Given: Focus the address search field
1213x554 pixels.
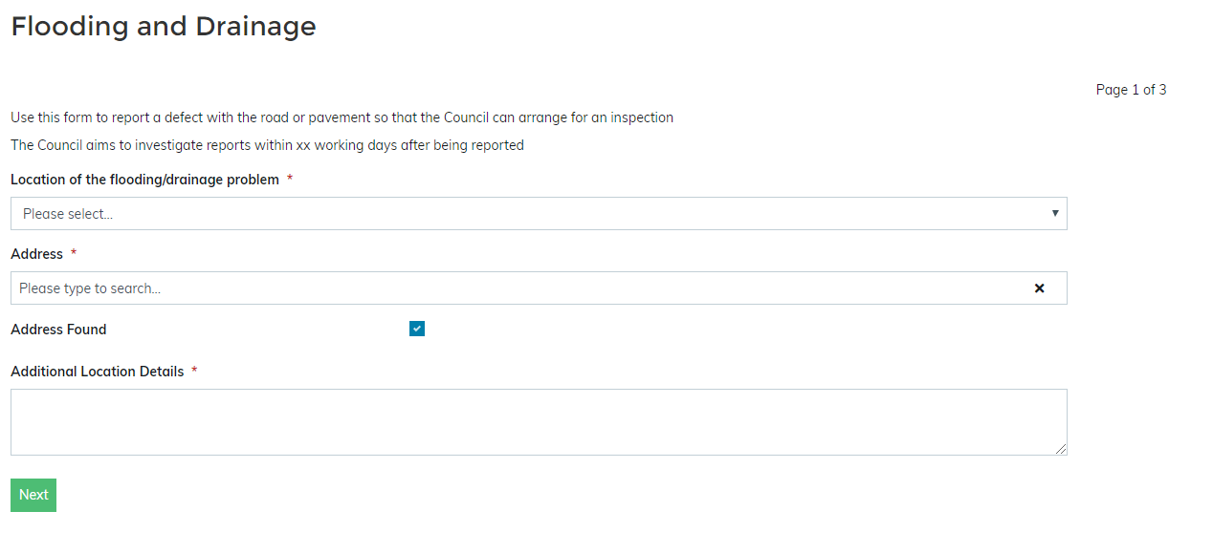Looking at the screenshot, I should [x=517, y=288].
